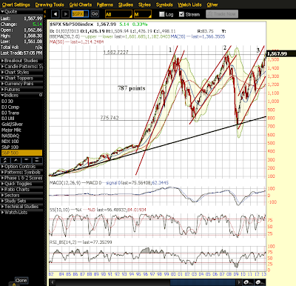Click the double-chevron up icon below S&P 500

(x=5, y=160)
